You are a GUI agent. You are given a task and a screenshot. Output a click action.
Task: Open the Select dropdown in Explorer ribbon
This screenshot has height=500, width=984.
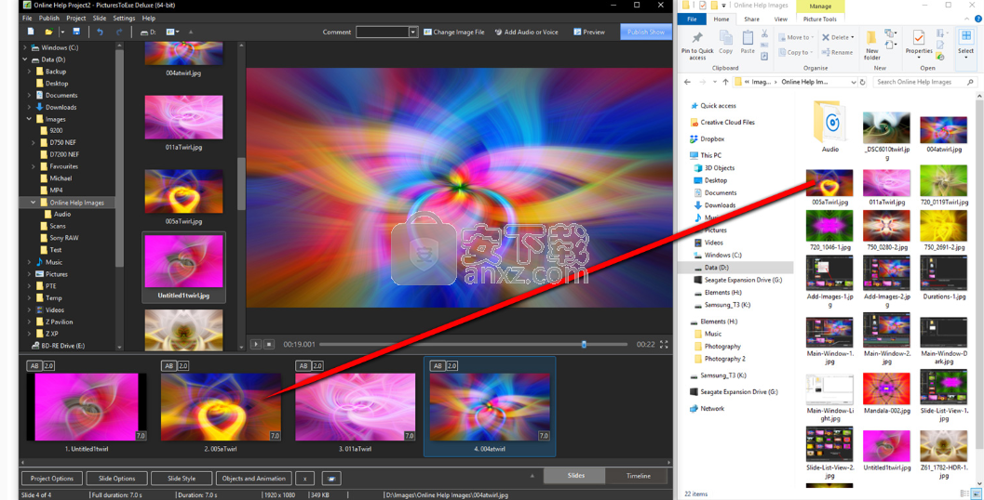tap(965, 58)
